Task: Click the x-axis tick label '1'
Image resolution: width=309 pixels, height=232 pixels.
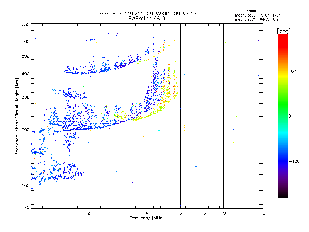Action: (31, 213)
